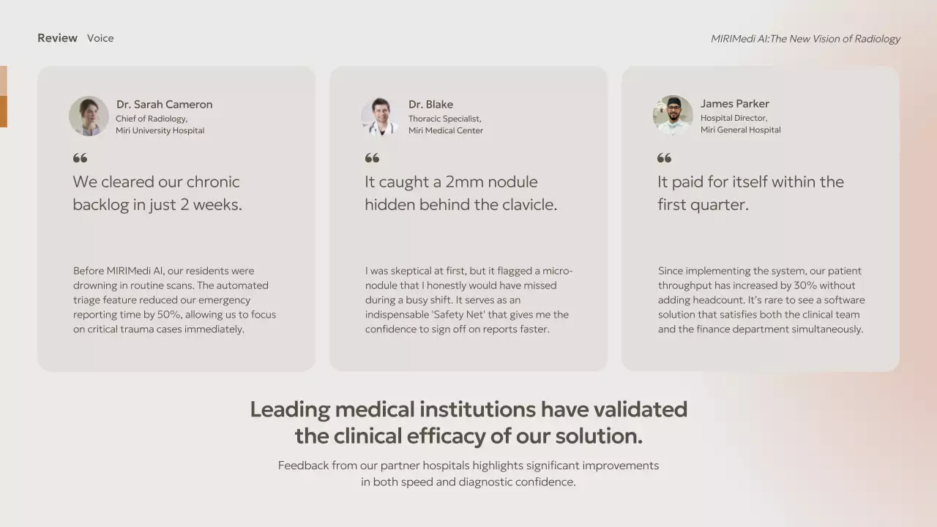Image resolution: width=937 pixels, height=527 pixels.
Task: Click Dr. Sarah Cameron's profile photo
Action: click(89, 116)
